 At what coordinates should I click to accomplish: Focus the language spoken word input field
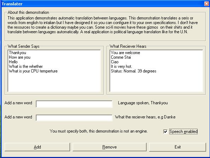pos(74,104)
